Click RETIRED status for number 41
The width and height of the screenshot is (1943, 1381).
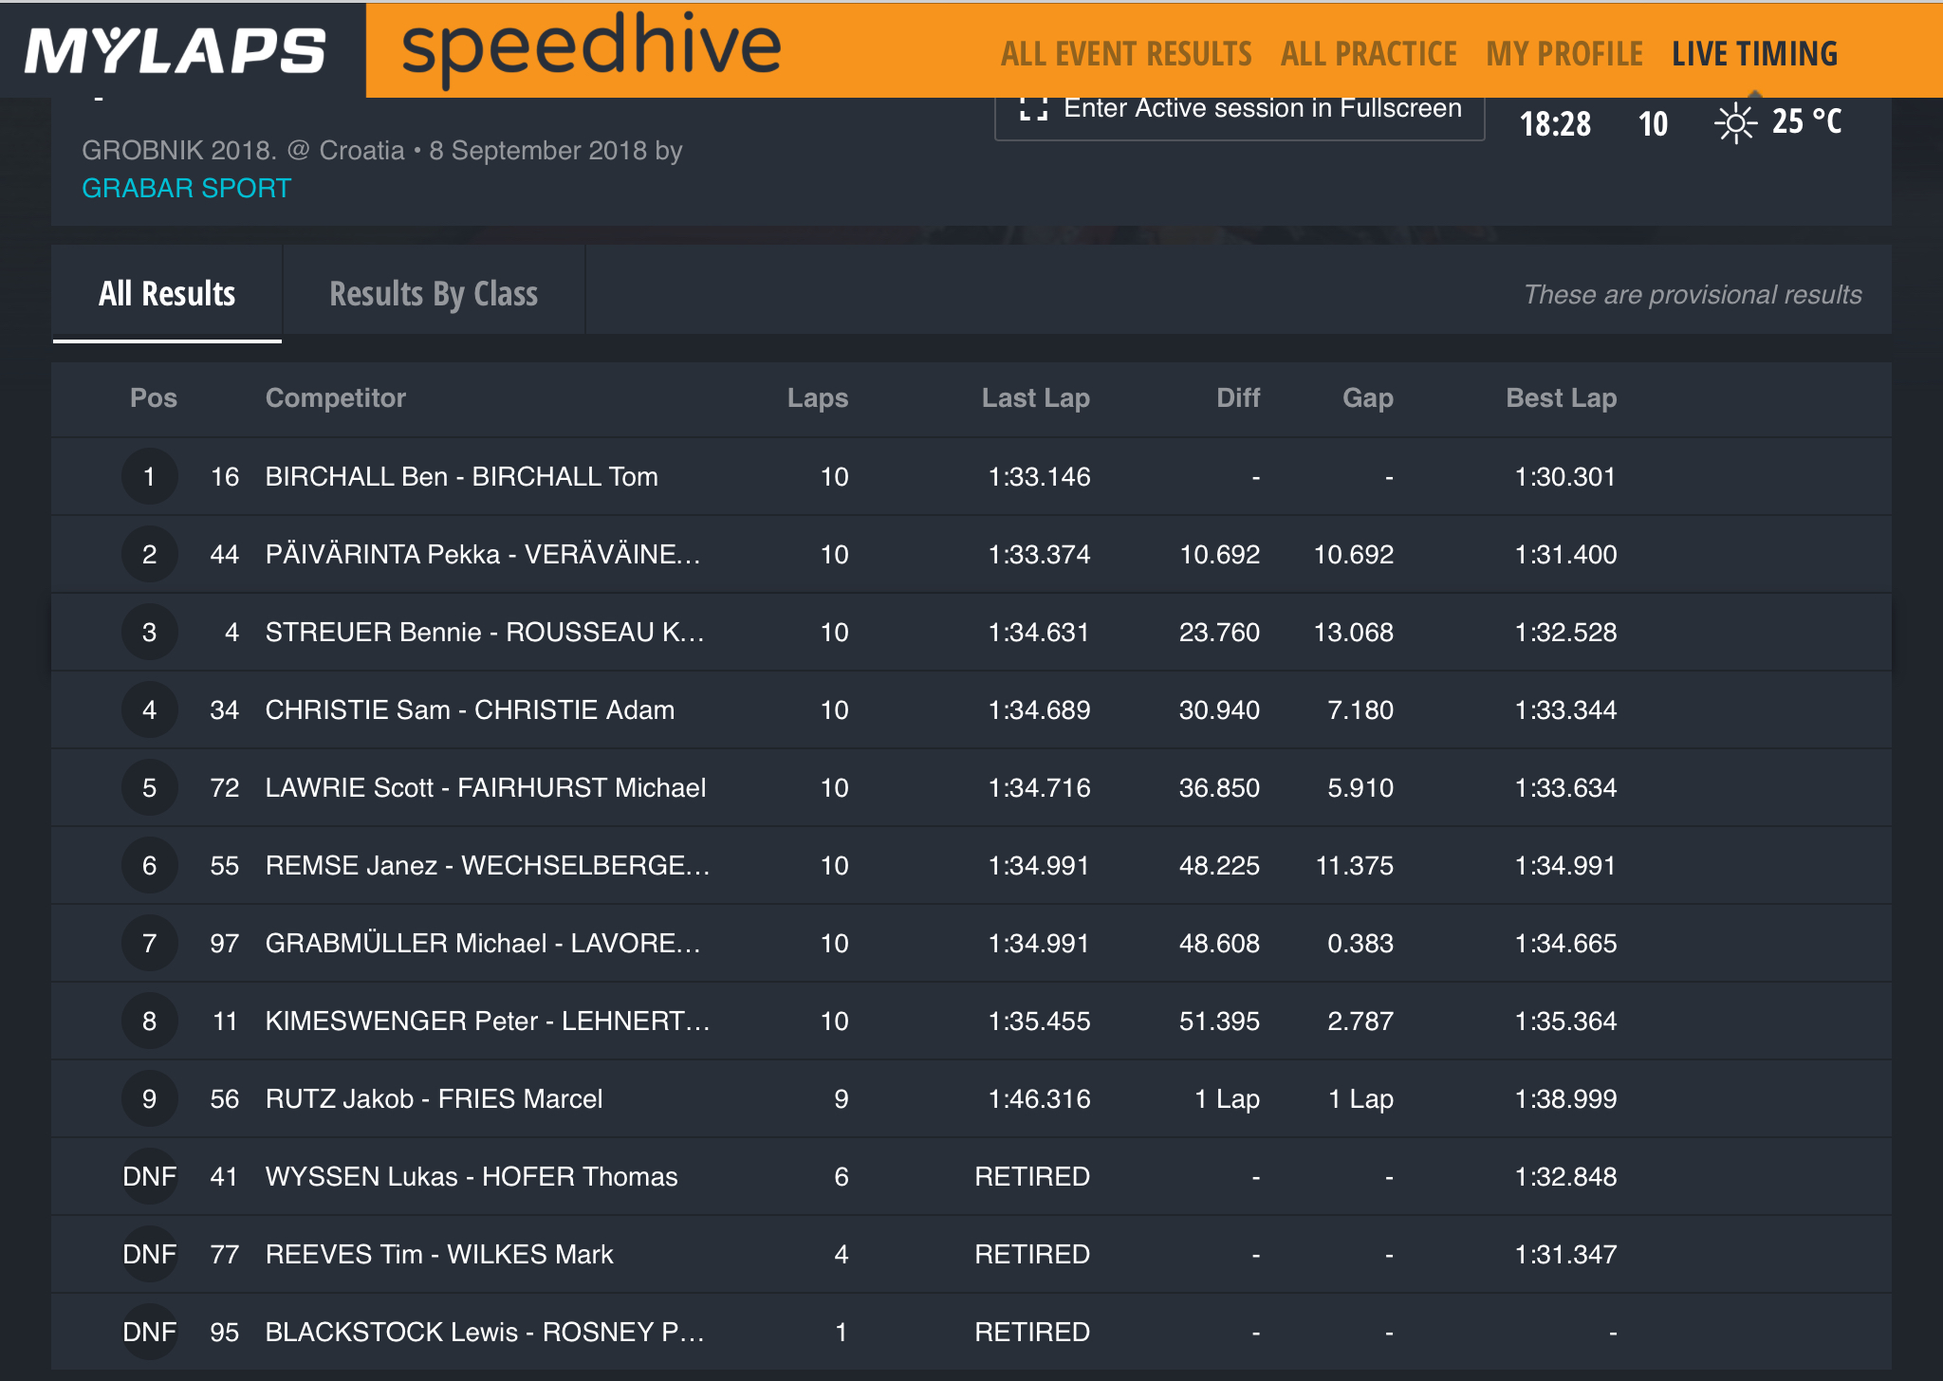pyautogui.click(x=1032, y=1176)
